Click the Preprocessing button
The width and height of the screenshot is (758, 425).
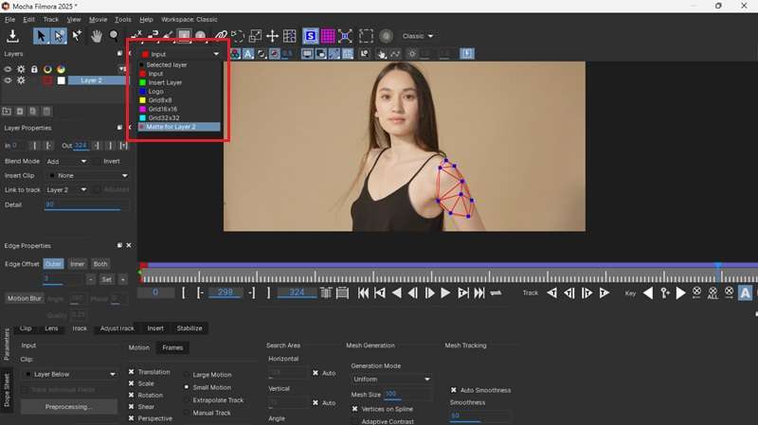(68, 407)
